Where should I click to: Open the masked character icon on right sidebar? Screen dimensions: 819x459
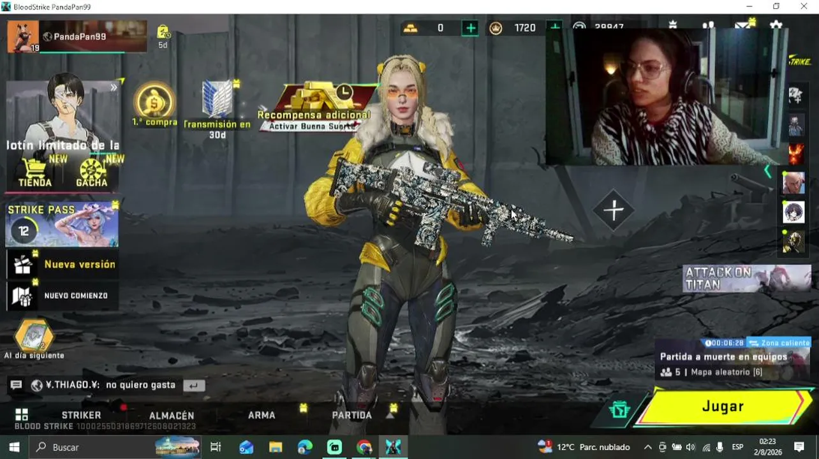795,125
